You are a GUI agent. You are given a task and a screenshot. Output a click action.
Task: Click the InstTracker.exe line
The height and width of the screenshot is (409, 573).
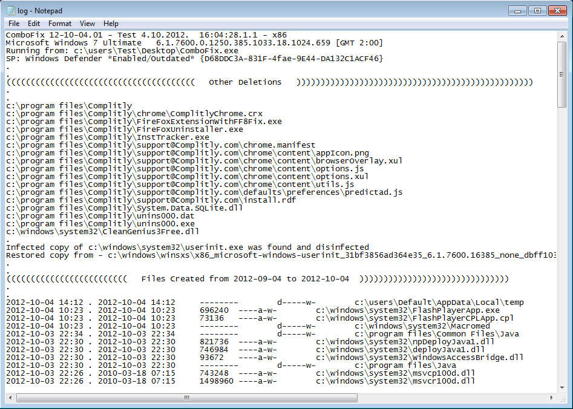coord(108,137)
